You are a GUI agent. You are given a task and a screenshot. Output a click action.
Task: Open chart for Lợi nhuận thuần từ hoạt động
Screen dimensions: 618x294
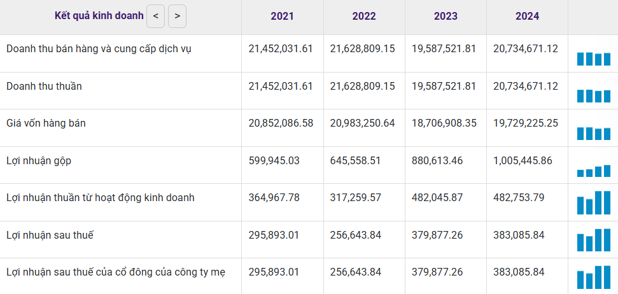(593, 202)
